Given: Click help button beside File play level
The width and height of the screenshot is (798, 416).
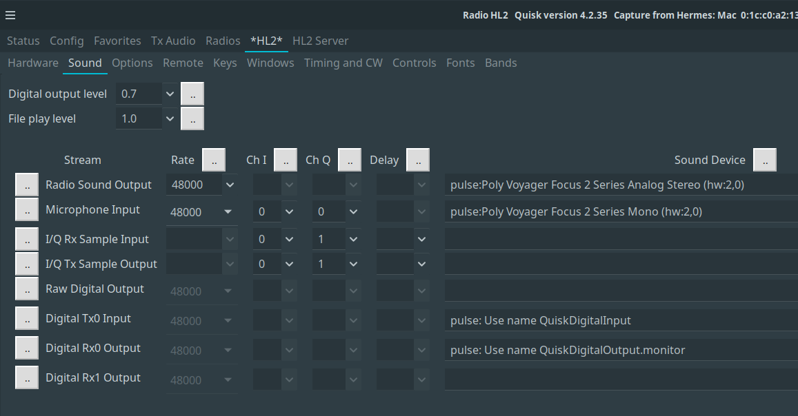Looking at the screenshot, I should [x=192, y=118].
